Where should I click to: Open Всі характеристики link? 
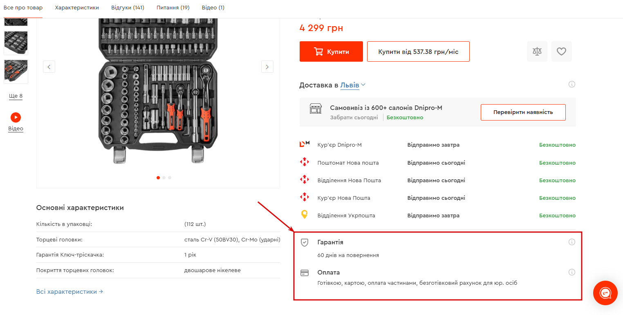point(69,292)
